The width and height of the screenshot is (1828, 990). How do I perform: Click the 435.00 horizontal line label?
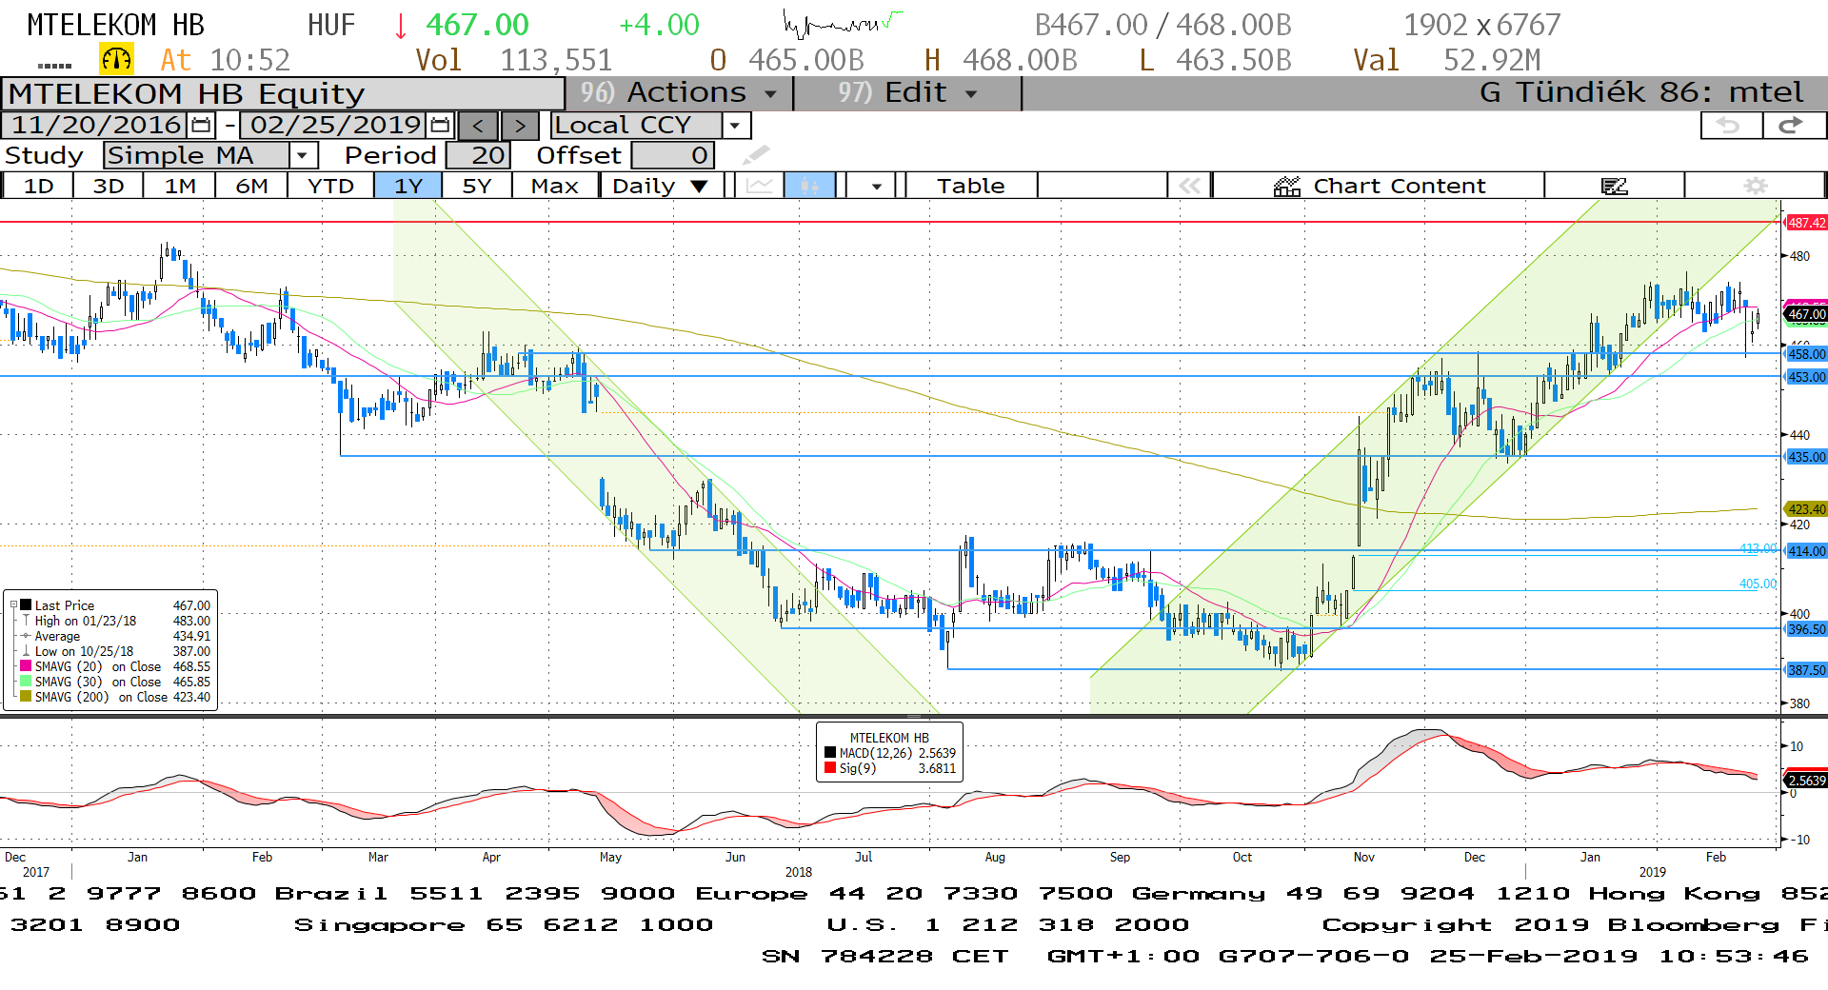(x=1805, y=457)
